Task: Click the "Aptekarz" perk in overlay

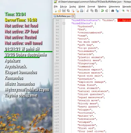Action: click(x=12, y=61)
